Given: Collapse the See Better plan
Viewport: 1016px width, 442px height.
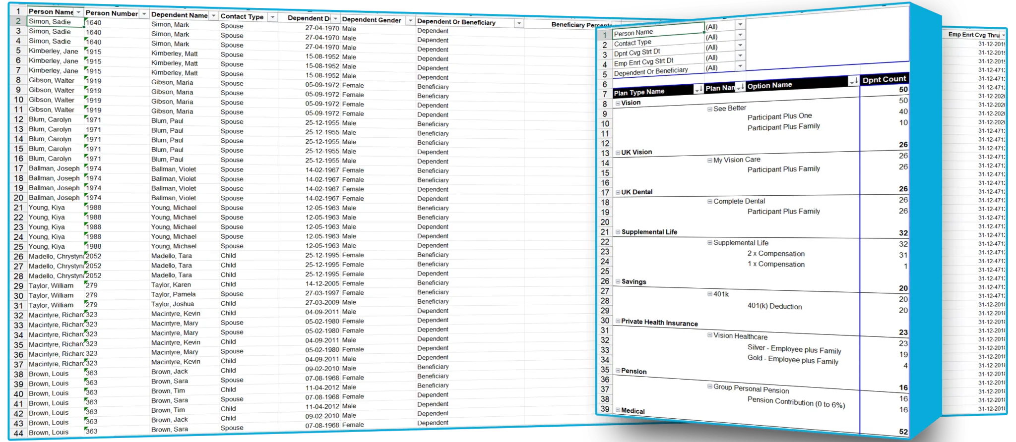Looking at the screenshot, I should pyautogui.click(x=710, y=109).
